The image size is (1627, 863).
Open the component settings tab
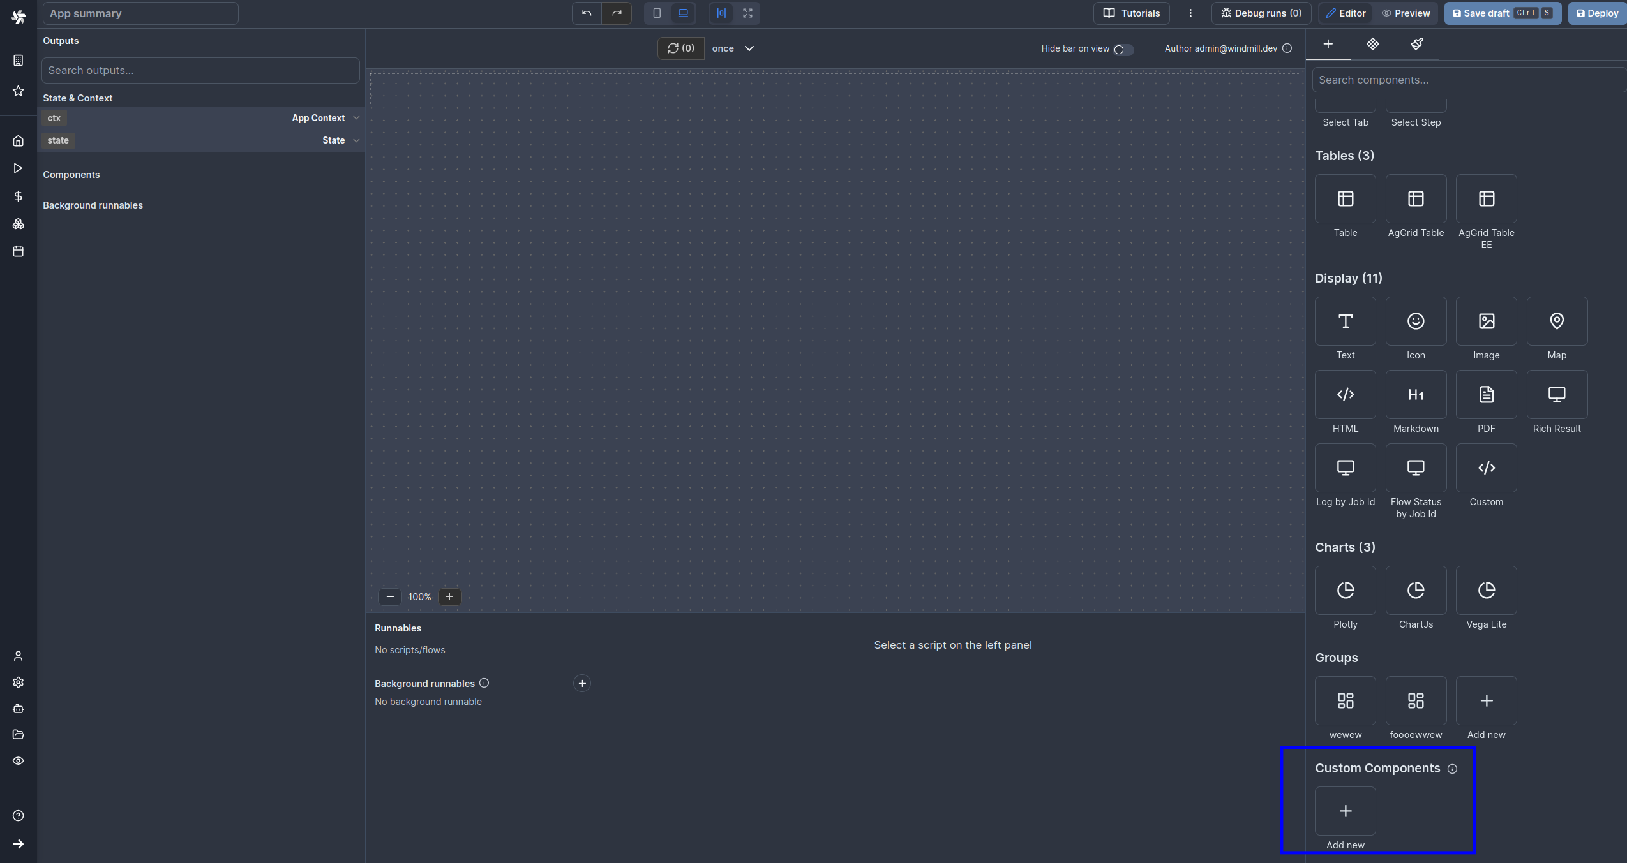coord(1372,44)
